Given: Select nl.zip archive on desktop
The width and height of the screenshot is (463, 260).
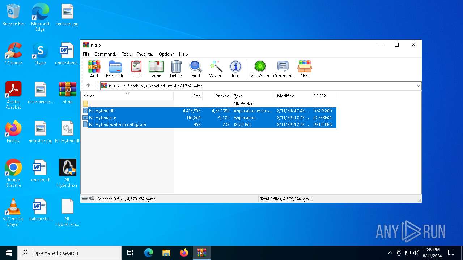Looking at the screenshot, I should (67, 93).
